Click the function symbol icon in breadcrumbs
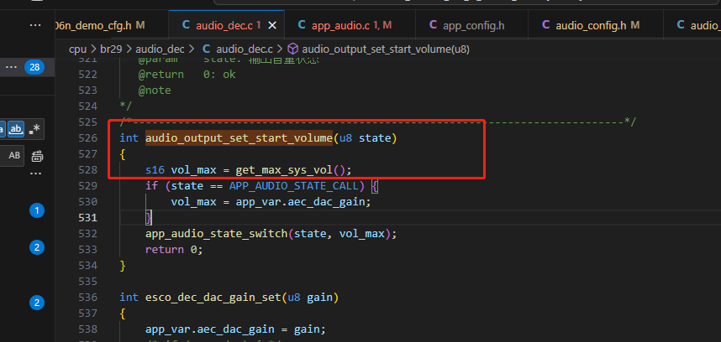The width and height of the screenshot is (721, 342). click(293, 49)
